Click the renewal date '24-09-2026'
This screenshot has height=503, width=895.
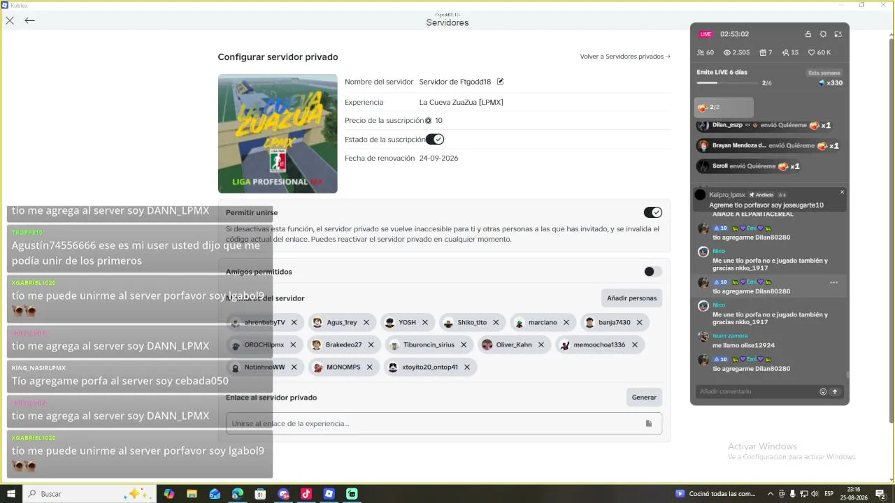pos(438,159)
